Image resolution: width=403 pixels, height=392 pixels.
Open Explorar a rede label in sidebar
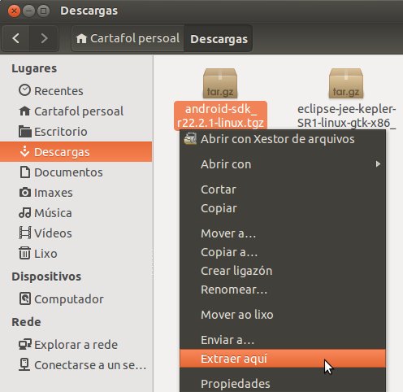[x=76, y=345]
